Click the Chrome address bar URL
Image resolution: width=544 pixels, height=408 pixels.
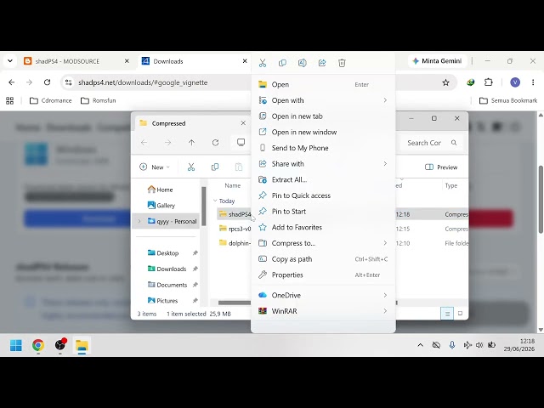click(143, 82)
